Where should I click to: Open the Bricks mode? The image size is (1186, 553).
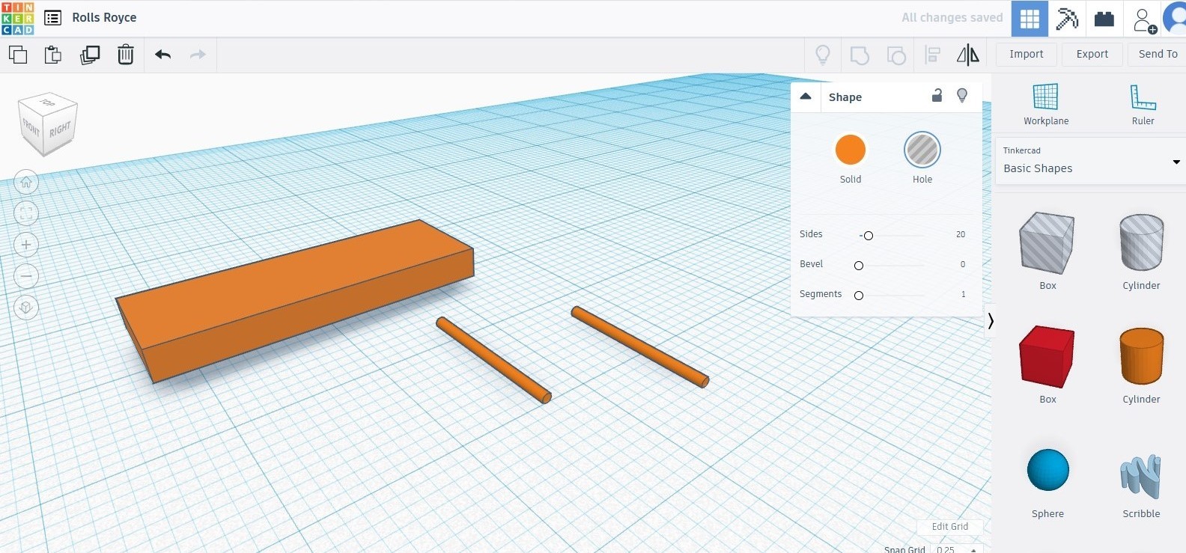(1104, 19)
